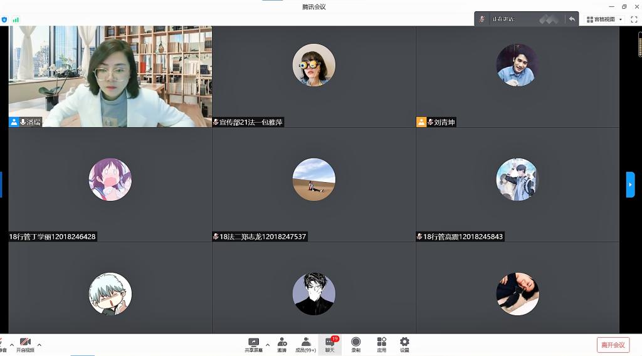Image resolution: width=642 pixels, height=356 pixels.
Task: Select the presenter's video tile
Action: tap(110, 76)
